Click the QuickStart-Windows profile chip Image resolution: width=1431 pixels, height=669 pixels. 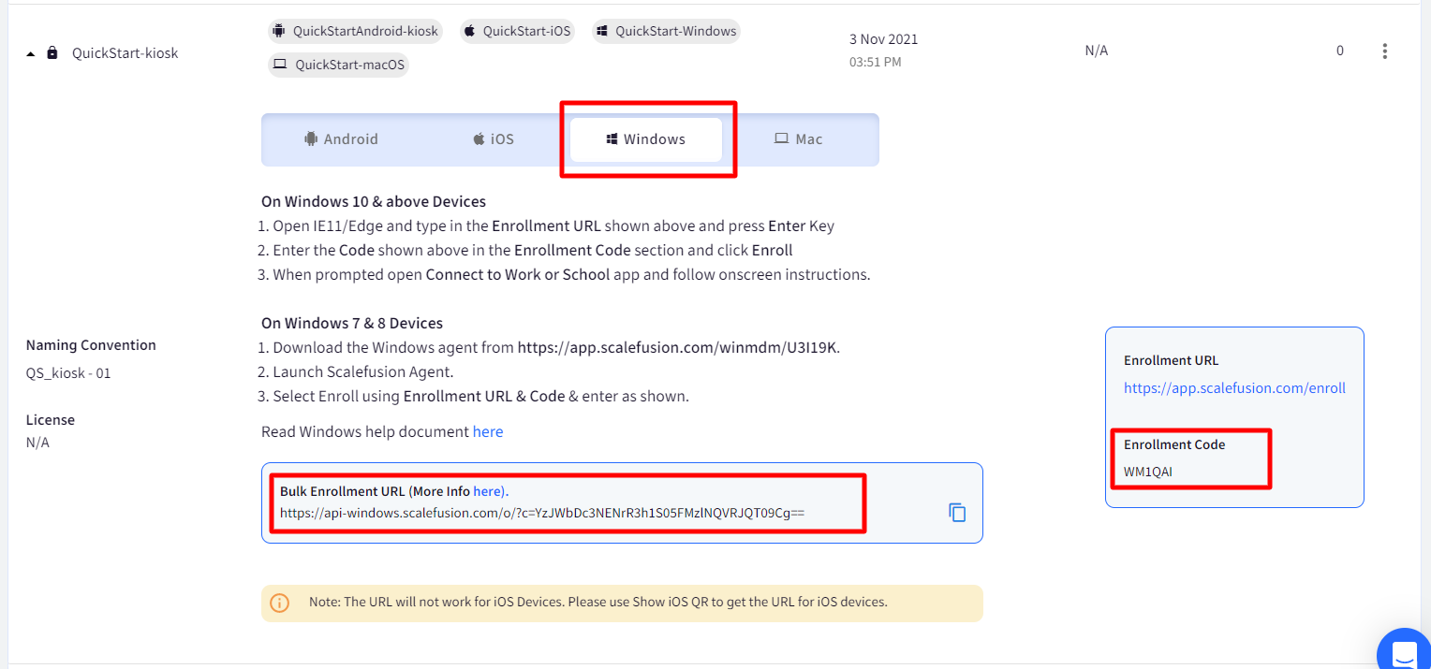[666, 31]
